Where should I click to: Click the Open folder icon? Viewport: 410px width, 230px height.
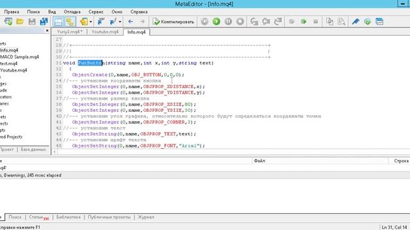pos(20,21)
